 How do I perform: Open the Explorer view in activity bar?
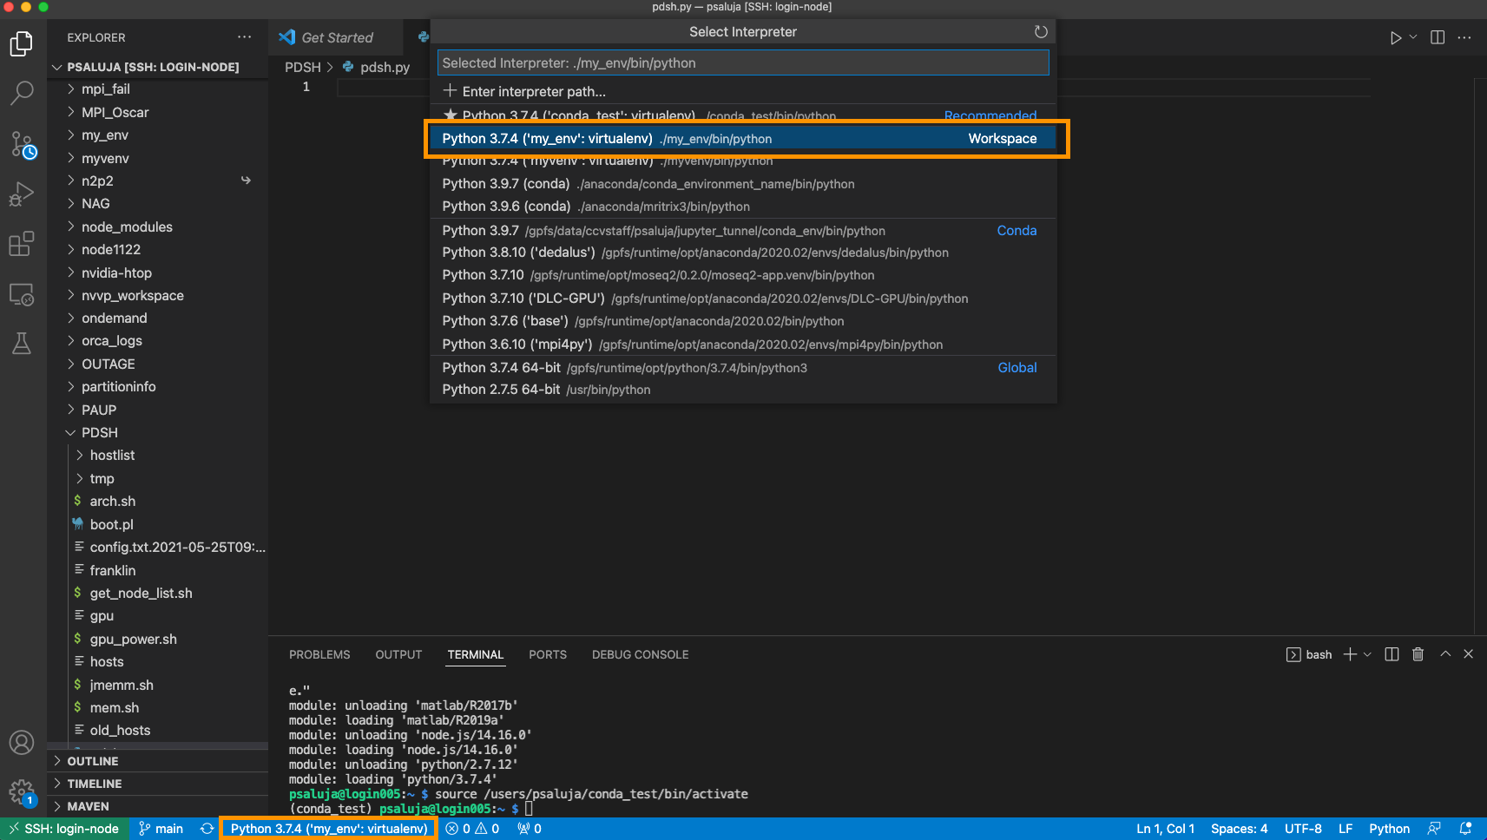22,43
